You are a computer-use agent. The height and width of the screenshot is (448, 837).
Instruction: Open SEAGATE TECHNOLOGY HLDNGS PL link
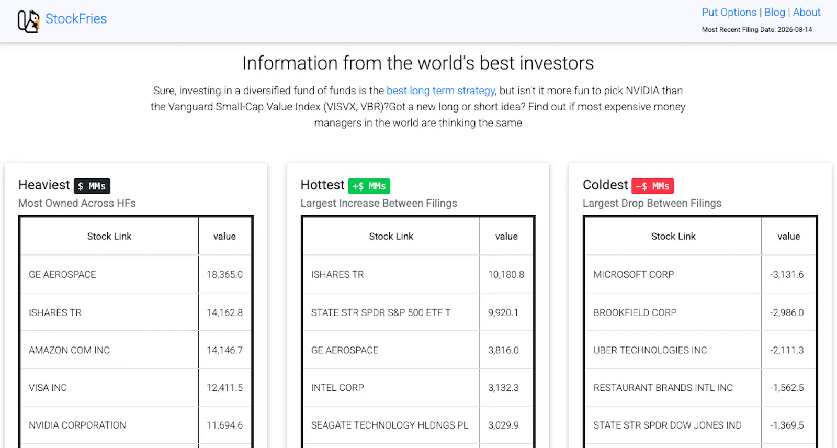pyautogui.click(x=390, y=425)
